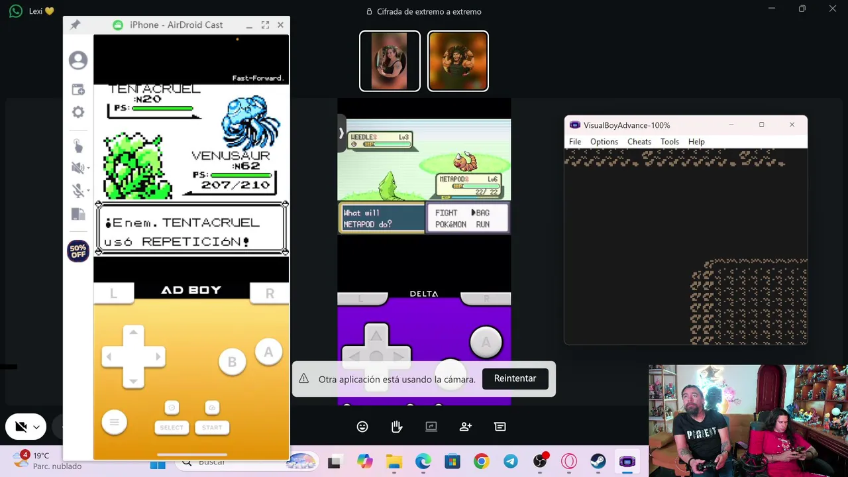Image resolution: width=848 pixels, height=477 pixels.
Task: Select the first participant video thumbnail
Action: (x=390, y=61)
